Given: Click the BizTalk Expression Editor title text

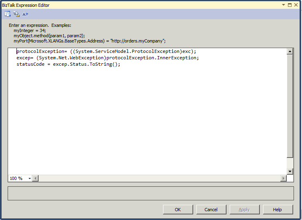Looking at the screenshot, I should point(26,5).
